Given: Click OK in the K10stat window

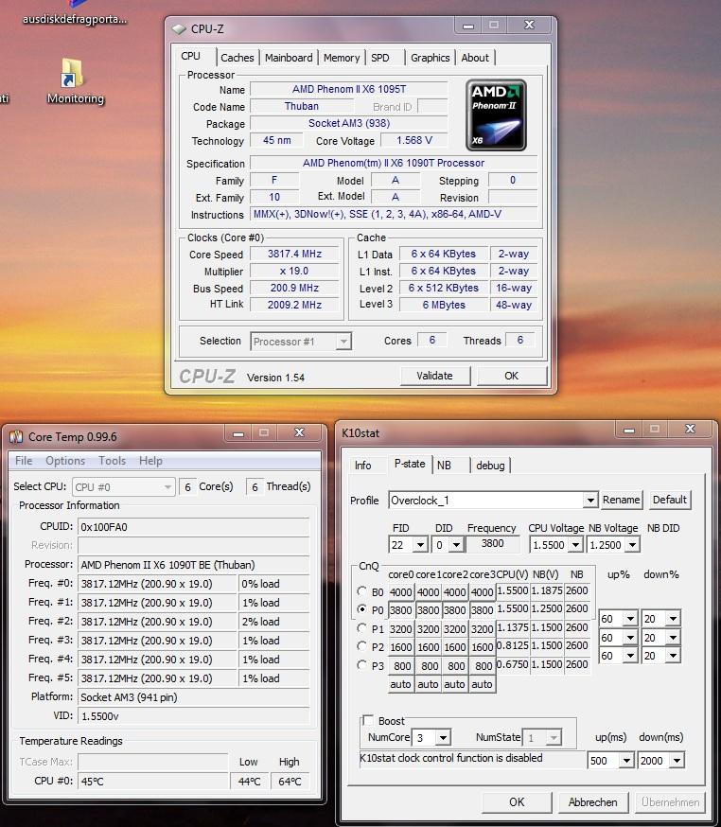Looking at the screenshot, I should coord(517,802).
